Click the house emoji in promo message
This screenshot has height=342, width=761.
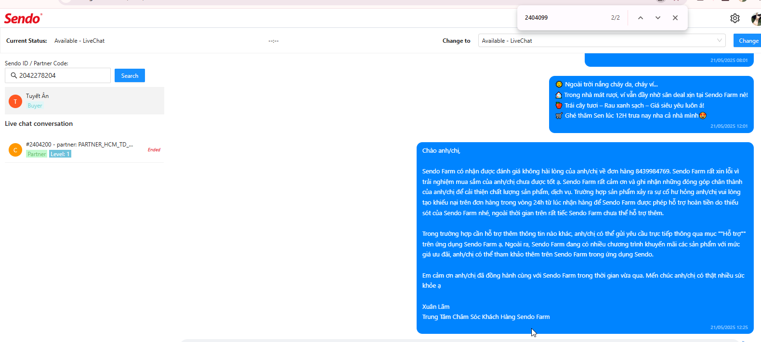(559, 95)
